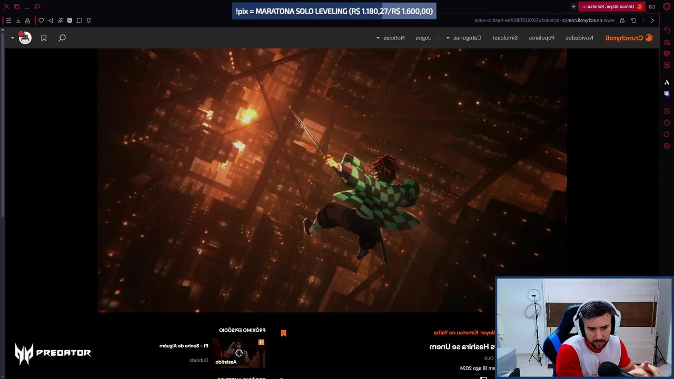The height and width of the screenshot is (379, 674).
Task: Open the GX Corner gamepad icon
Action: click(652, 6)
